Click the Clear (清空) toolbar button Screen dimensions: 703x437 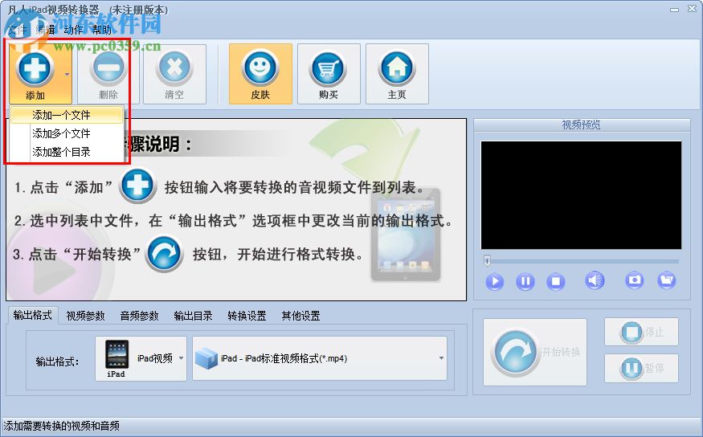(x=174, y=74)
